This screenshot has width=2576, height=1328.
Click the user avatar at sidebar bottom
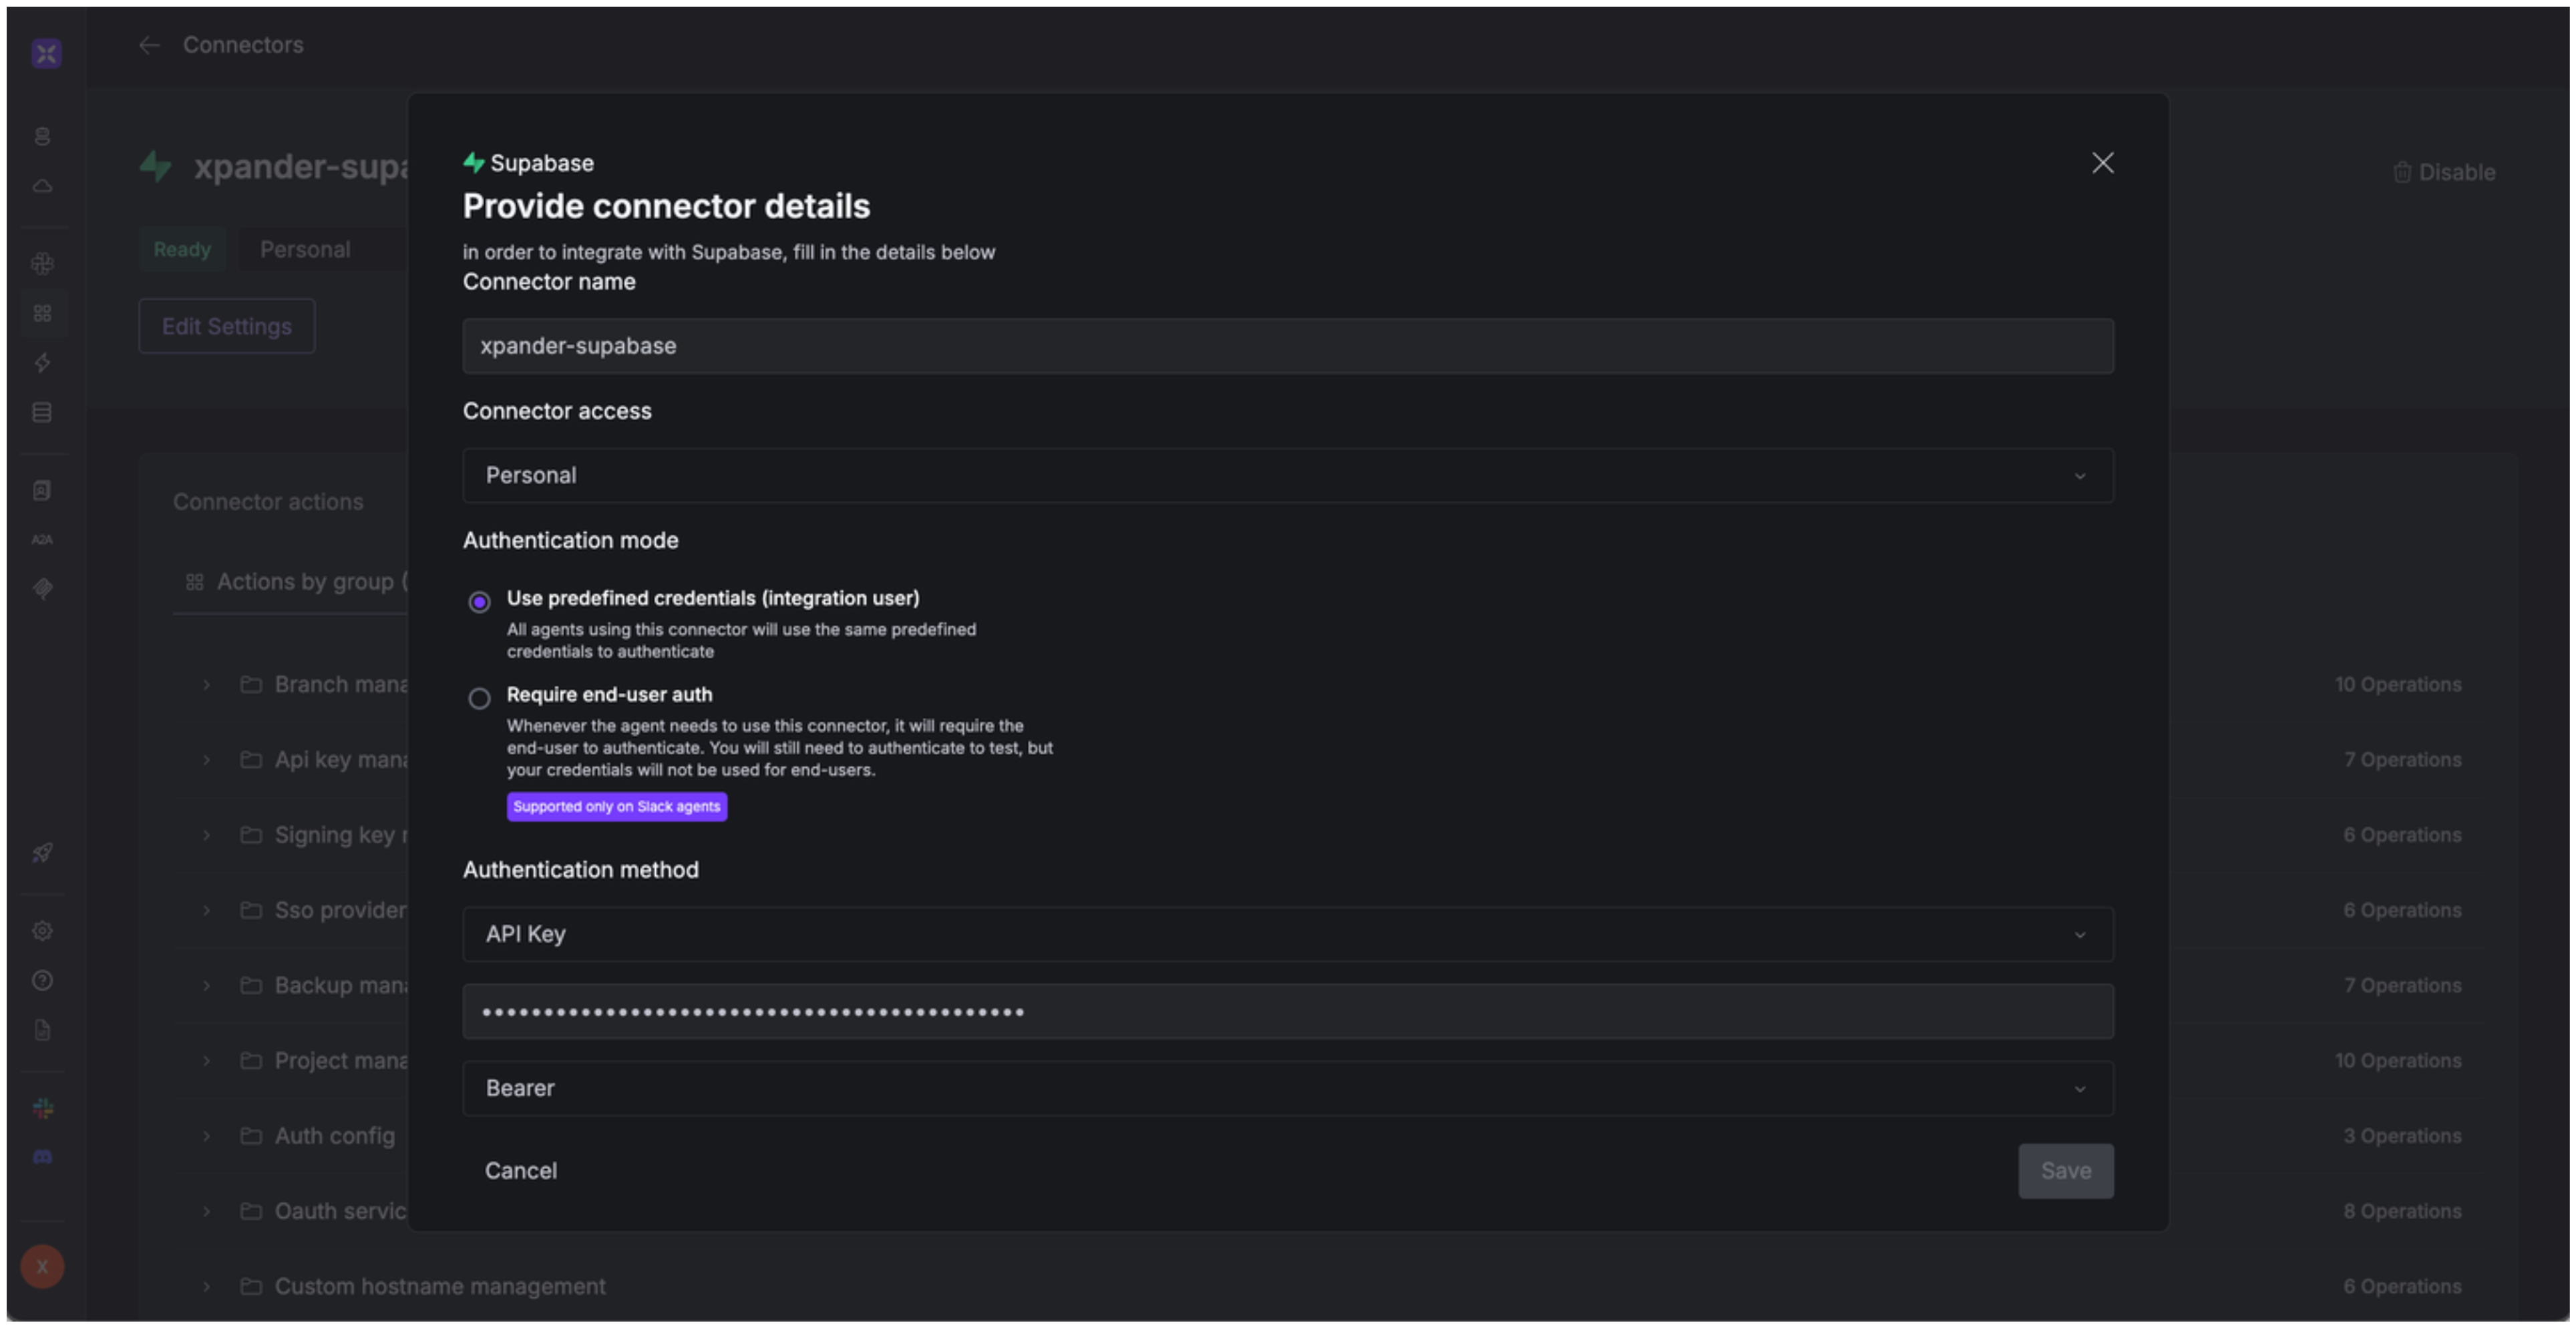[x=42, y=1267]
